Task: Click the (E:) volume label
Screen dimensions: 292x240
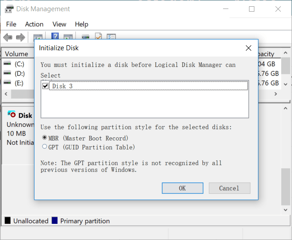Action: click(19, 83)
